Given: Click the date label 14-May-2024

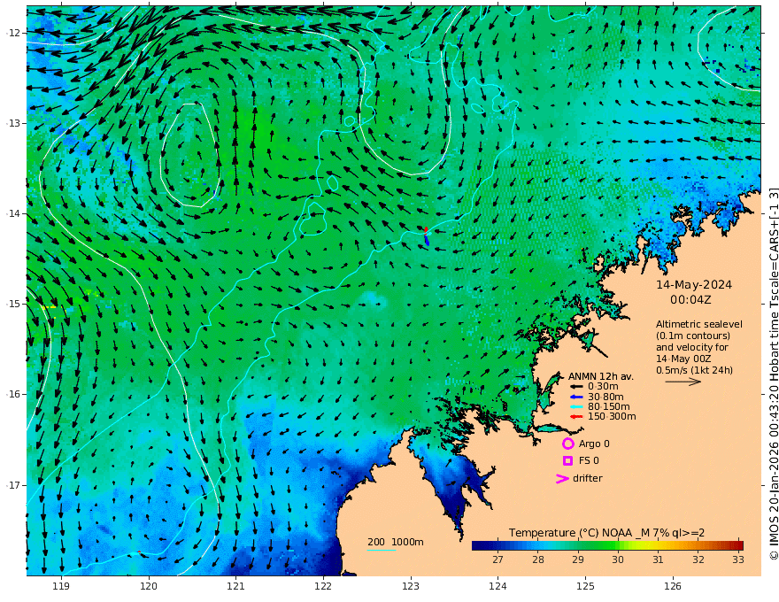Looking at the screenshot, I should pos(694,284).
